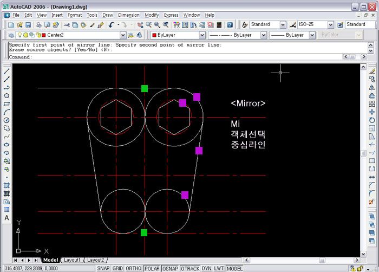Select the Rectangle draw tool
The width and height of the screenshot is (379, 272).
coord(6,104)
